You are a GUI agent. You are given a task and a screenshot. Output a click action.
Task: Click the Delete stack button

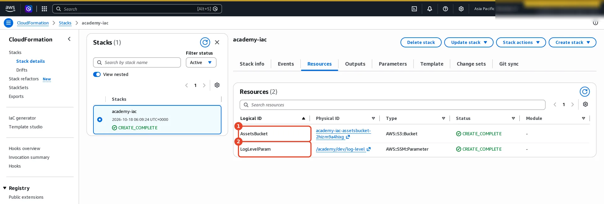(x=421, y=42)
